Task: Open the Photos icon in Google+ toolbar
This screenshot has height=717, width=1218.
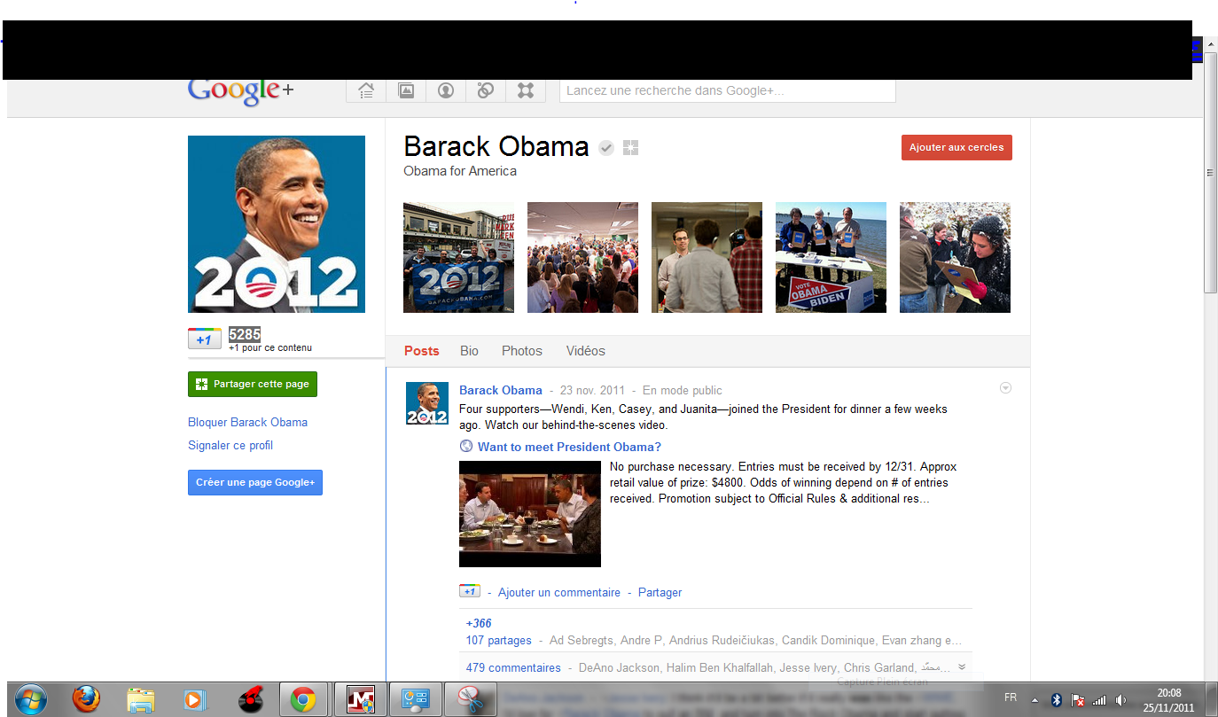Action: click(406, 90)
